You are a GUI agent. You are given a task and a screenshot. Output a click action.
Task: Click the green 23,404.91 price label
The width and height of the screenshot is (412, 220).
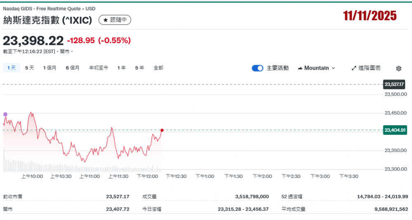(395, 130)
